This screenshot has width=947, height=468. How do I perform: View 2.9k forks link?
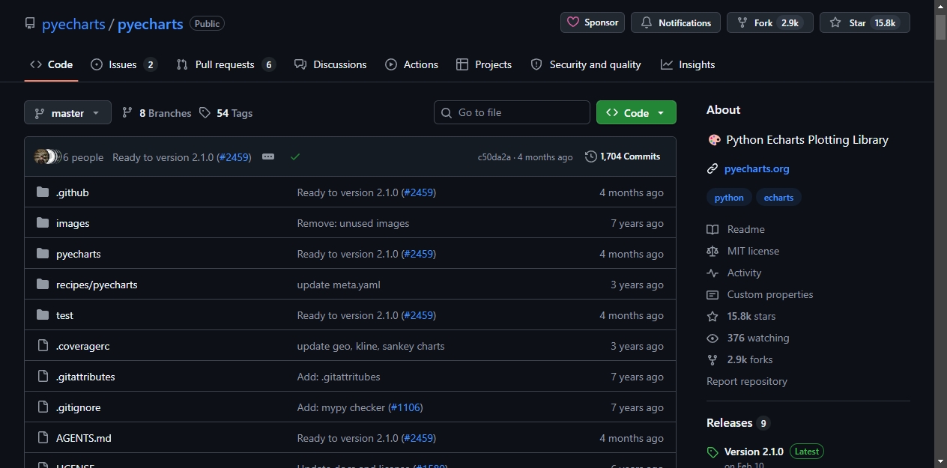(739, 359)
